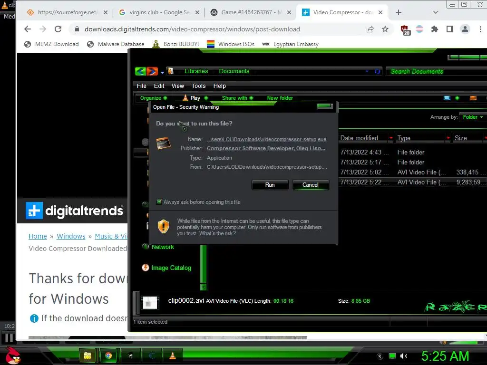Expand the 'Share with' menu
This screenshot has height=365, width=487.
pyautogui.click(x=238, y=98)
